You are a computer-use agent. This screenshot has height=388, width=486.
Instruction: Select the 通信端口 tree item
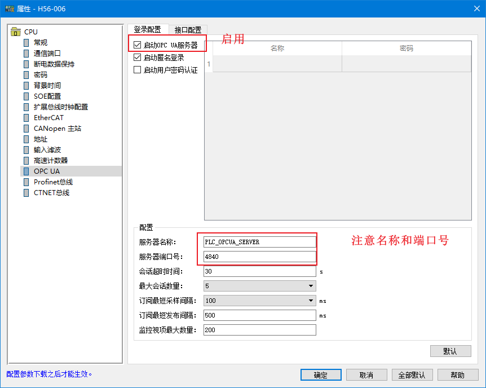[x=47, y=54]
